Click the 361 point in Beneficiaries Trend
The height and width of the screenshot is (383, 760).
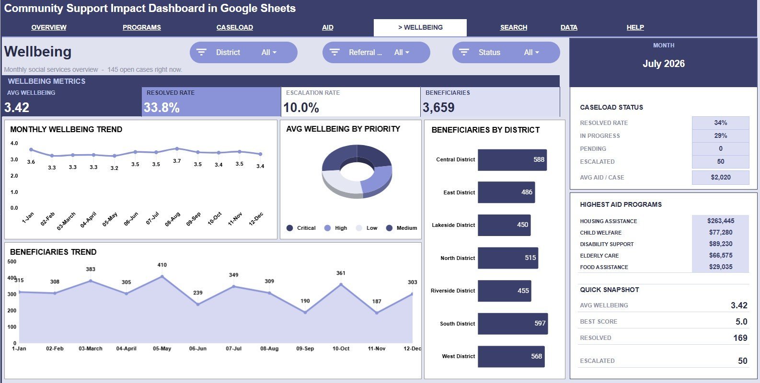[x=341, y=284]
